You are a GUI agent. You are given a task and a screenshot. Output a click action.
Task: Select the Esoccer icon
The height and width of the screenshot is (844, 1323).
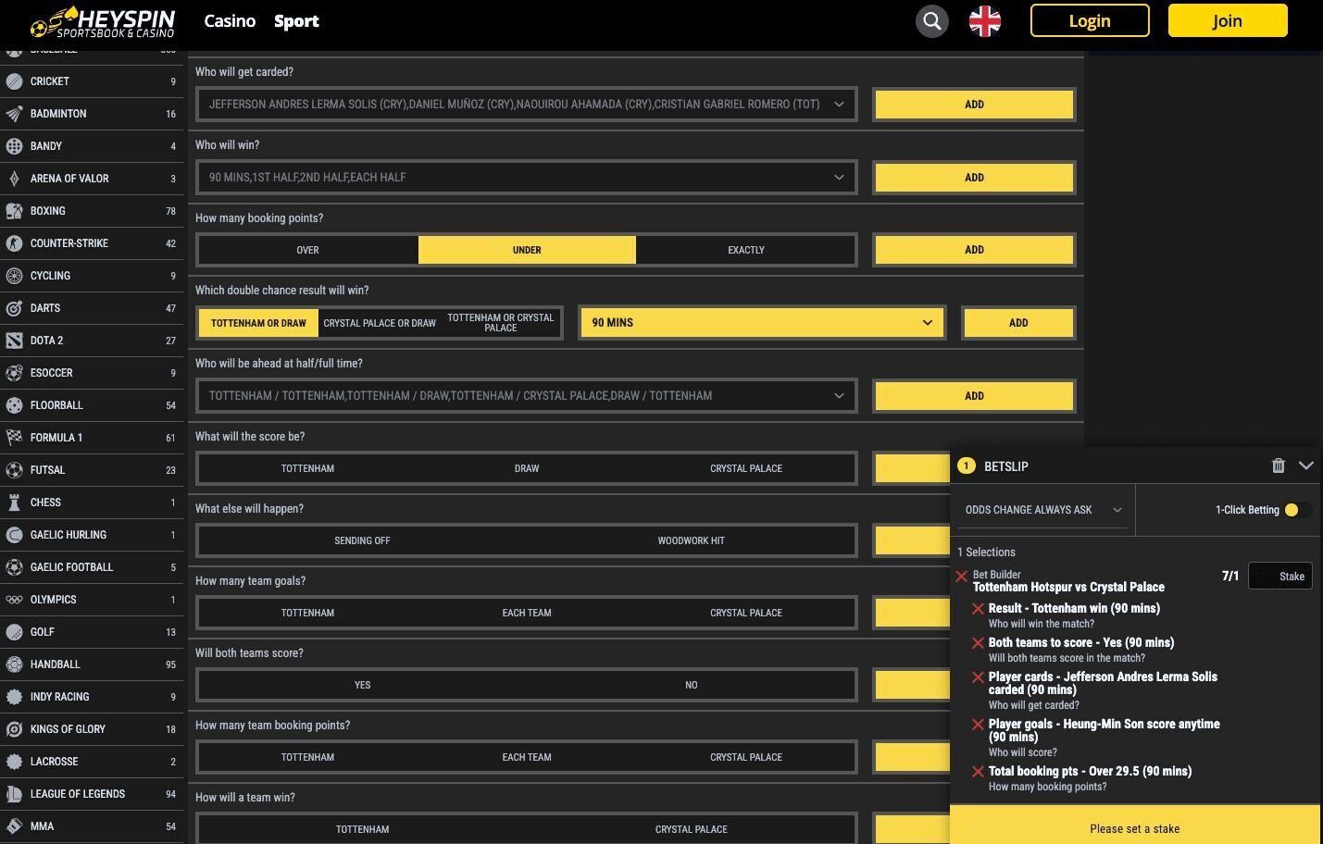(x=14, y=373)
